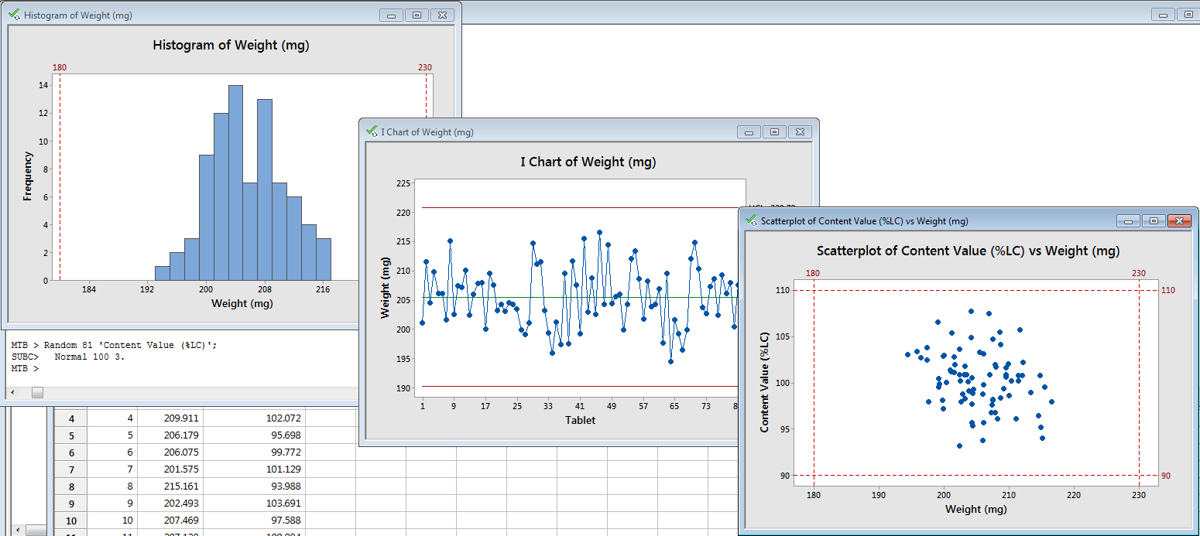Minimize the Scatterplot window
This screenshot has height=536, width=1200.
click(x=1128, y=220)
